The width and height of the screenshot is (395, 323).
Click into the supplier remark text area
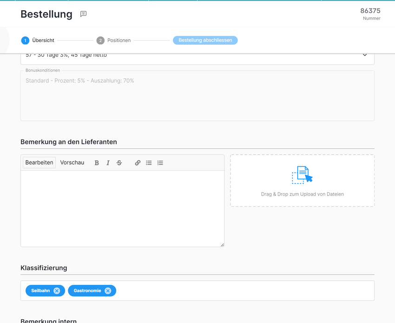(122, 208)
